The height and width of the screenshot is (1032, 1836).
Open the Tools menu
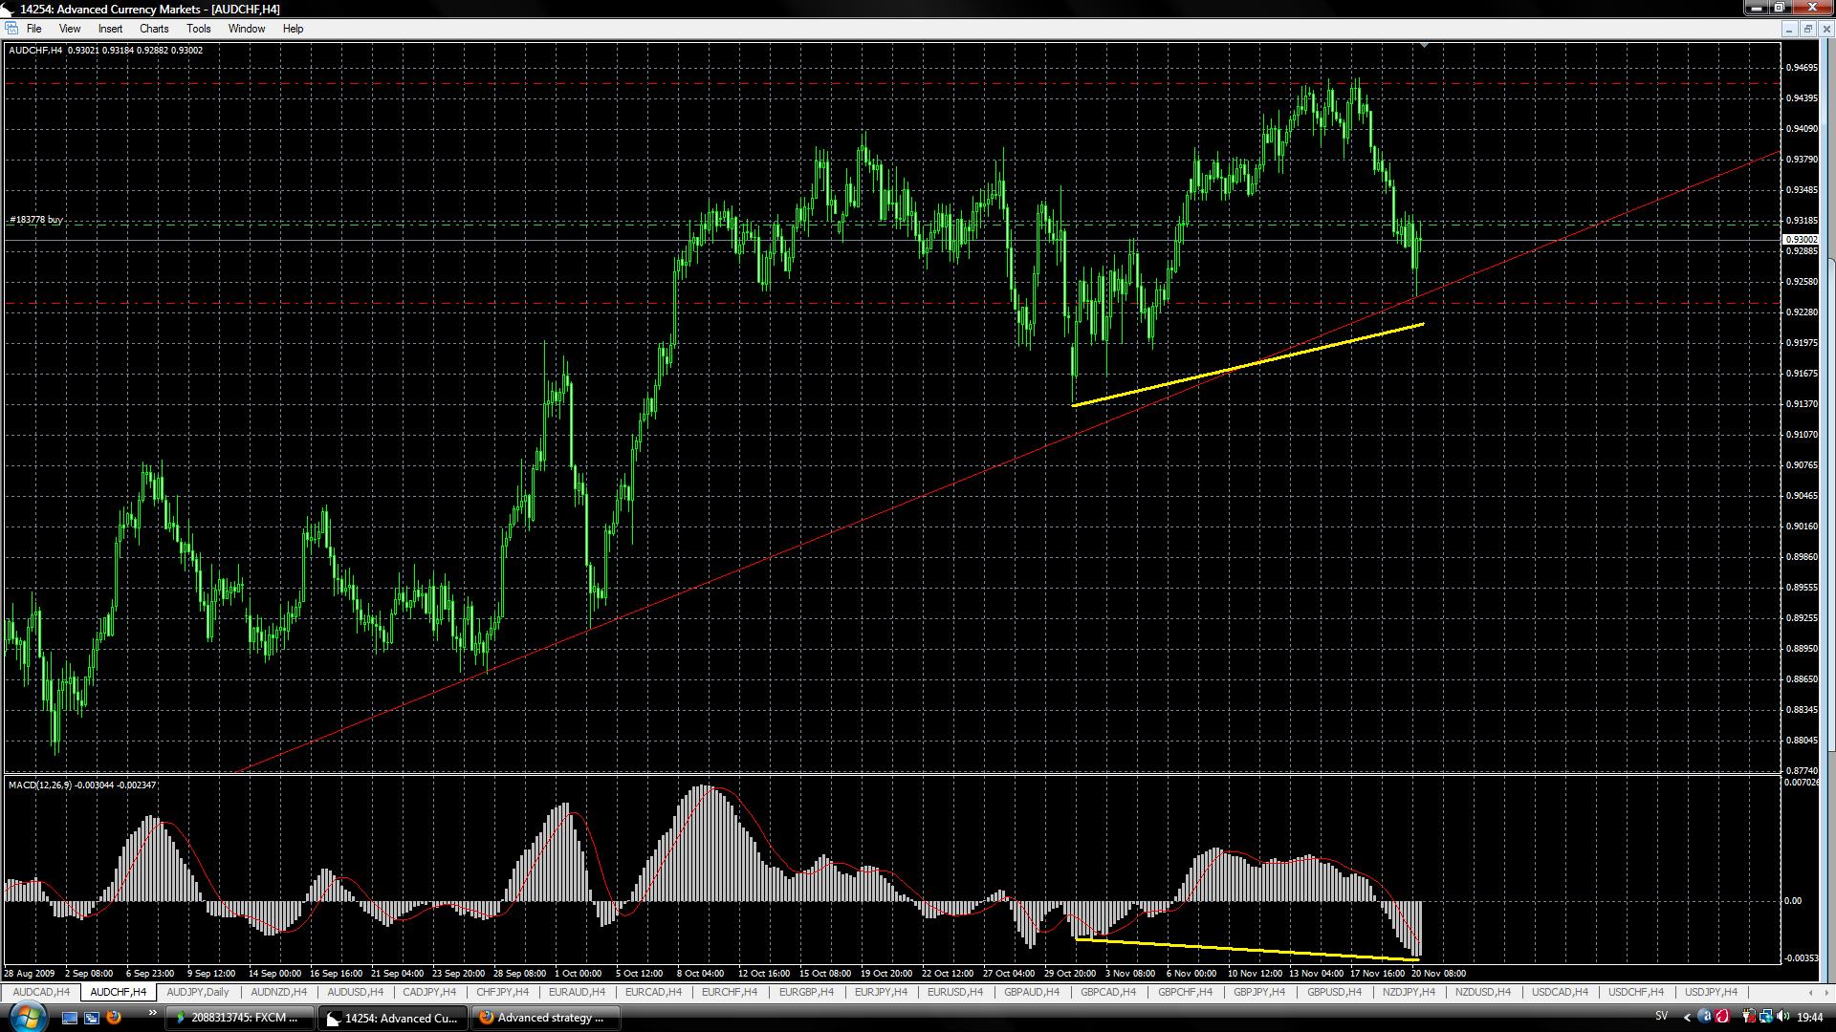point(198,29)
